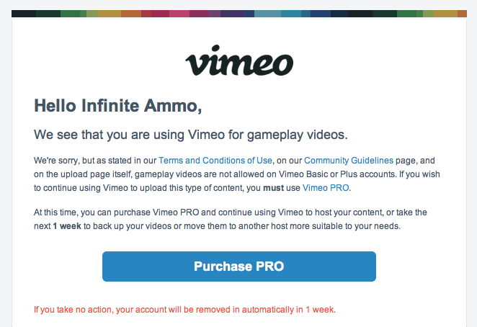Screen dimensions: 477x327
Task: Click the crimson segment in the color bar
Action: point(160,14)
